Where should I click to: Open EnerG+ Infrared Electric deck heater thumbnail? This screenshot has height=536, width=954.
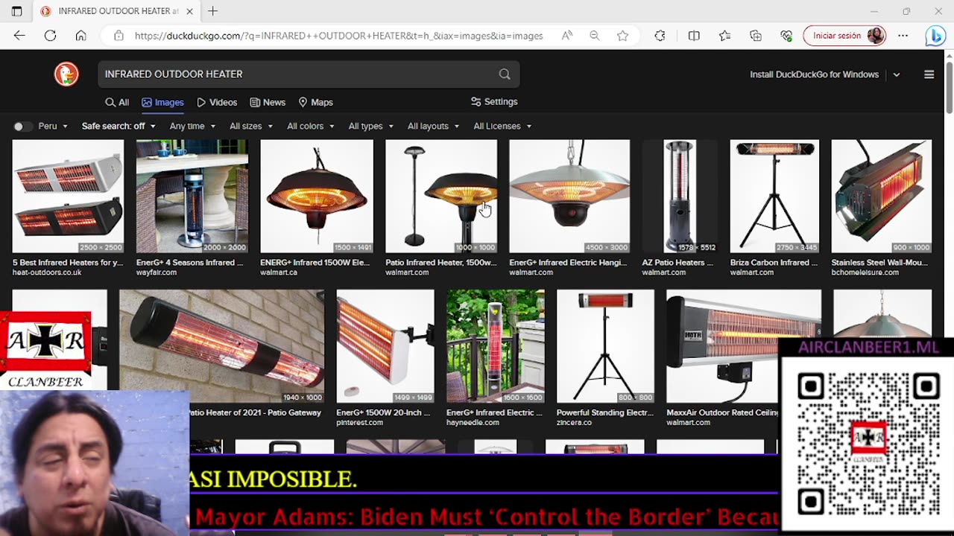click(496, 346)
